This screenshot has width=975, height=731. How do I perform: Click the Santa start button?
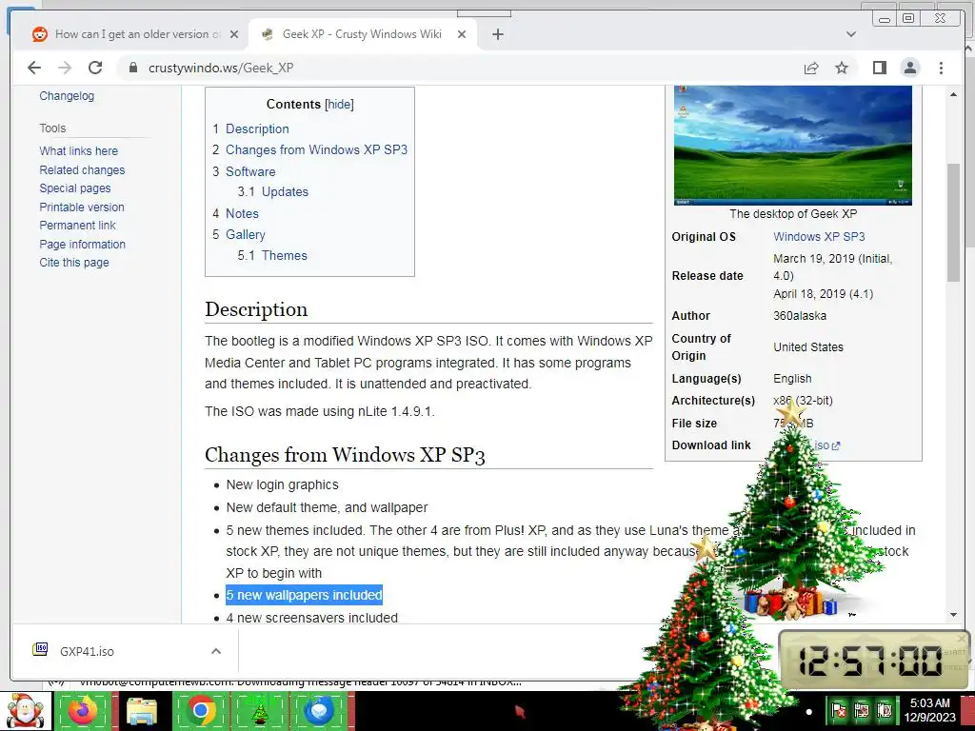point(25,710)
